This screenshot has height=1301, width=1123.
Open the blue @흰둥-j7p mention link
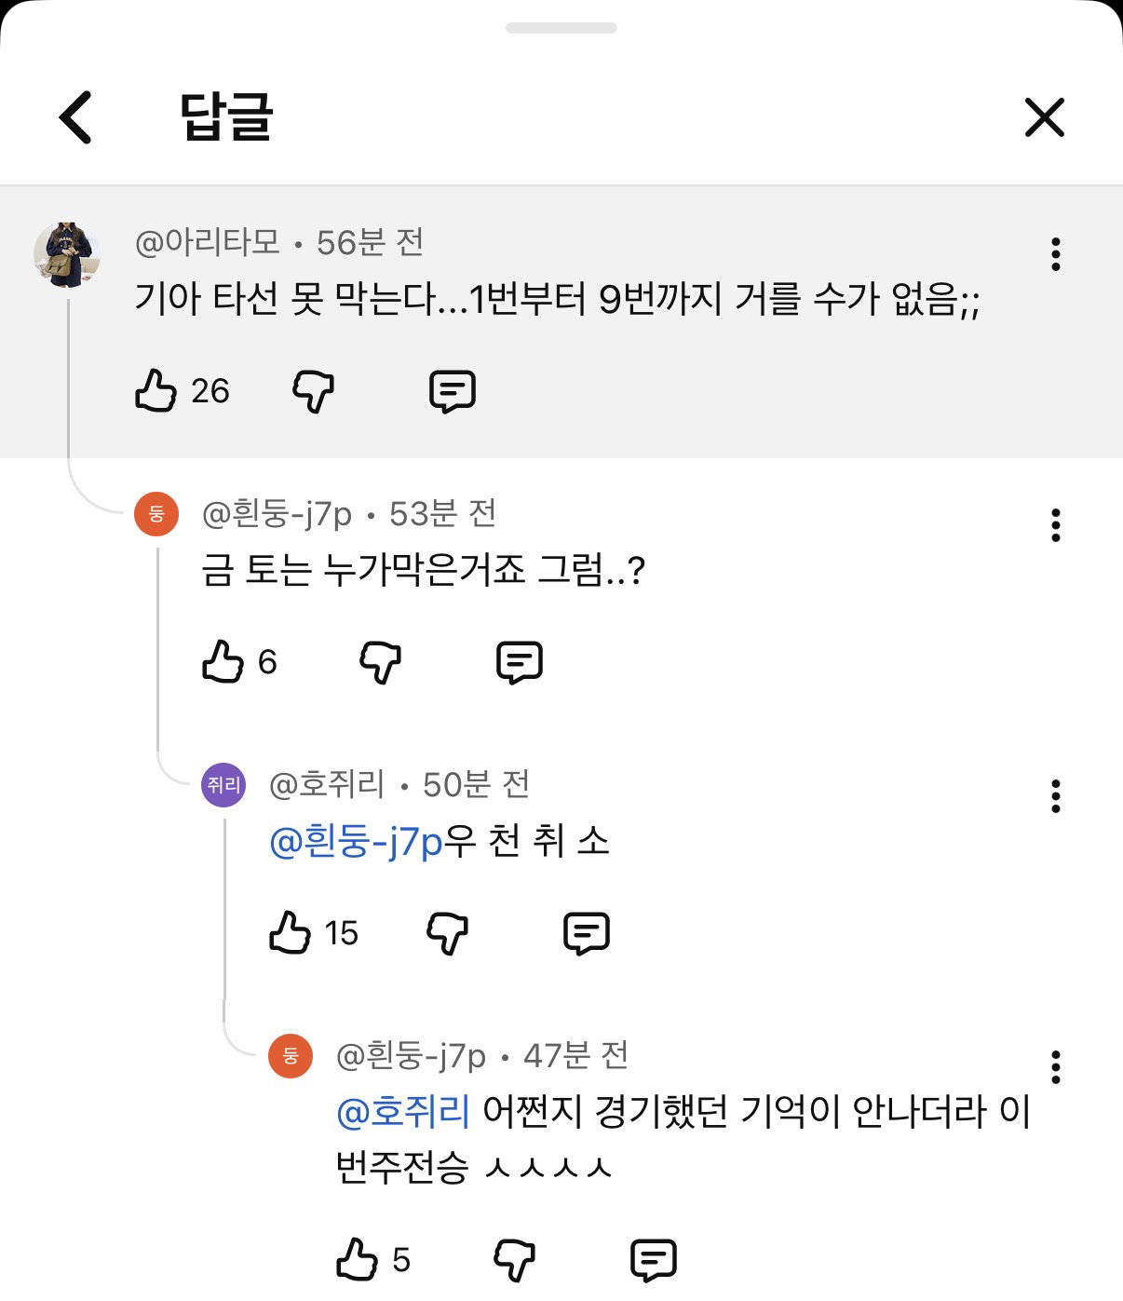(356, 842)
